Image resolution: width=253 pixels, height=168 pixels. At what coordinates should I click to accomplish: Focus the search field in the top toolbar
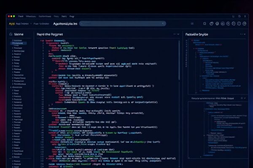(122, 24)
